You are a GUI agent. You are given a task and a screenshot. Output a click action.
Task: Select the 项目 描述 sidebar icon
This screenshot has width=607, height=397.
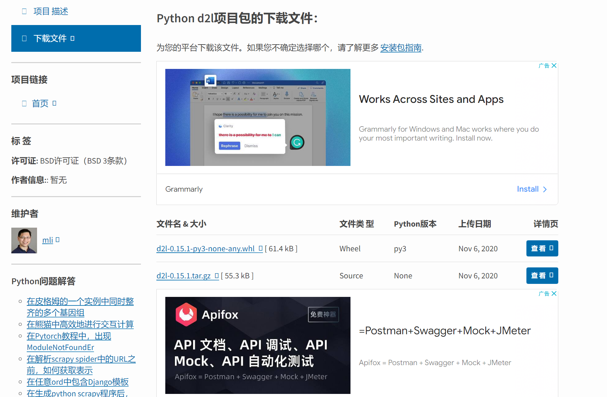24,11
